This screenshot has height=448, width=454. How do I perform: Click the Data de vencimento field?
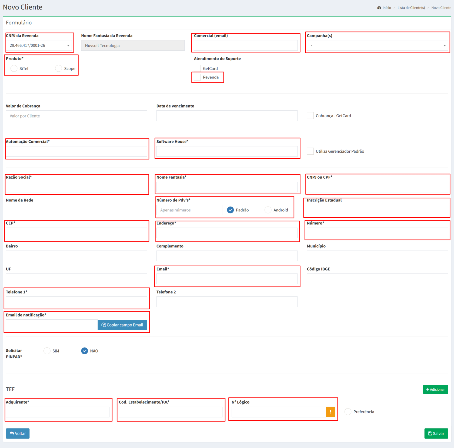click(227, 116)
